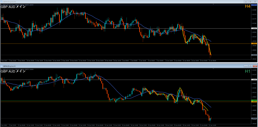The height and width of the screenshot is (127, 258).
Task: Click the current price tag on H1 scale
Action: (x=254, y=118)
